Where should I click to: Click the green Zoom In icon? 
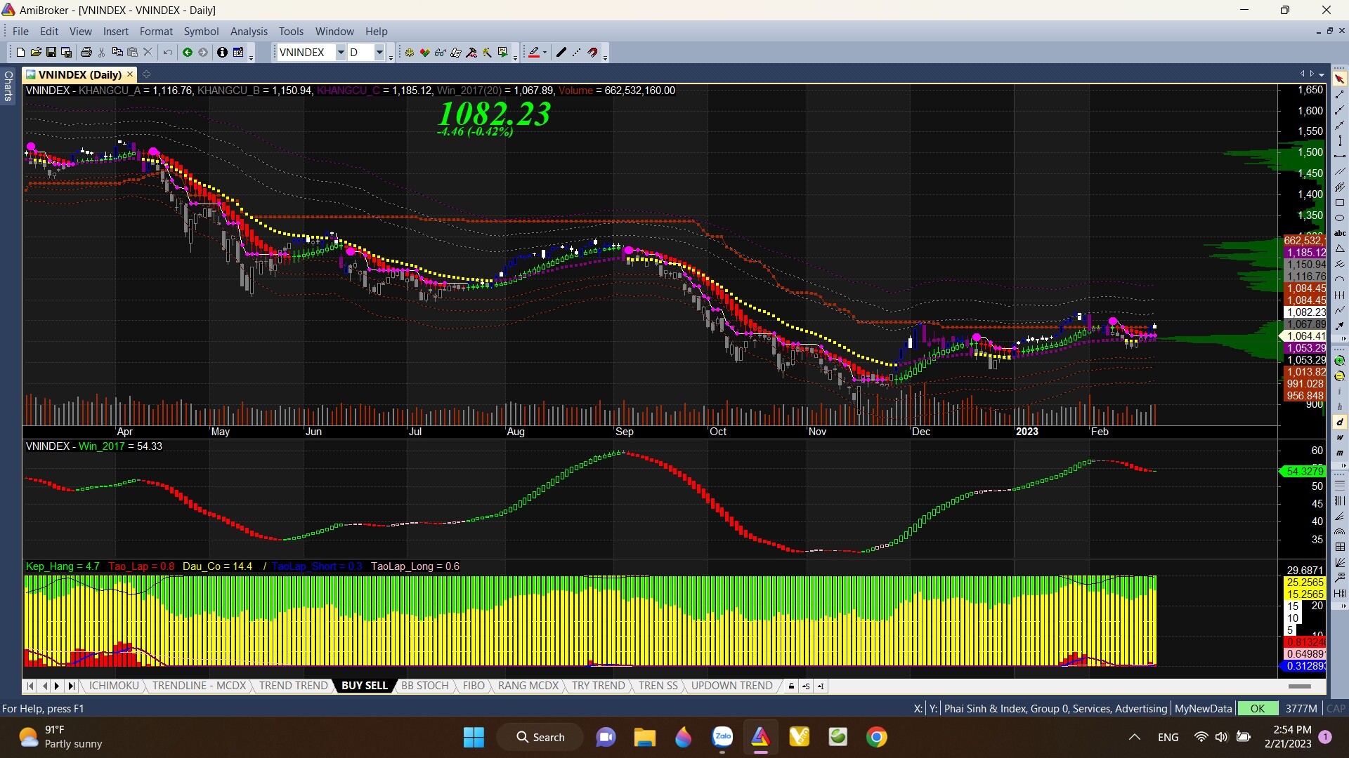click(x=1340, y=361)
